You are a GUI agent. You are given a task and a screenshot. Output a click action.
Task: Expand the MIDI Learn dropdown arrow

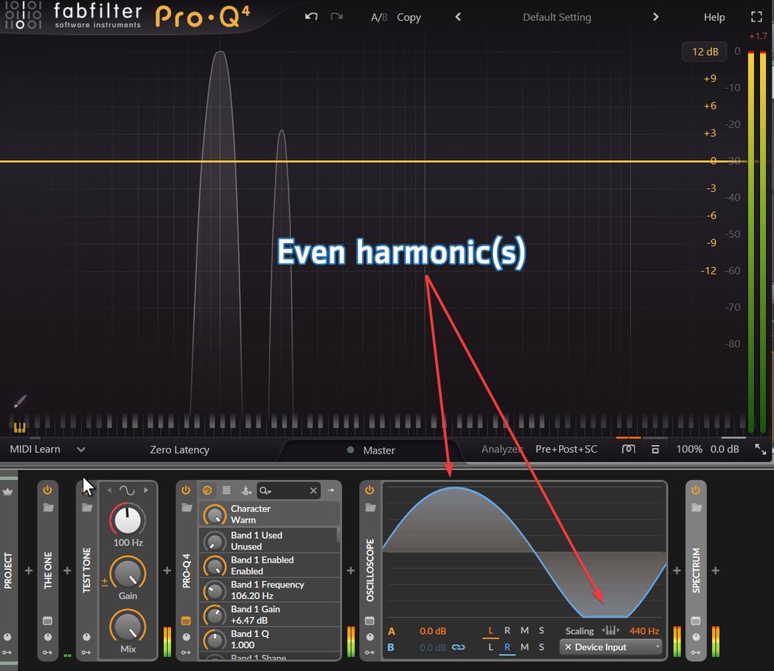81,450
